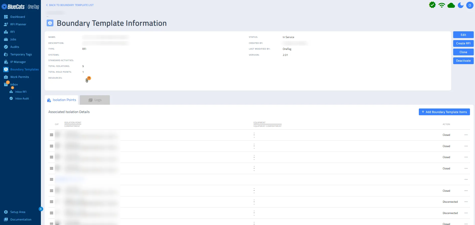The width and height of the screenshot is (475, 225).
Task: Collapse the sidebar with the chevron button
Action: click(x=41, y=209)
